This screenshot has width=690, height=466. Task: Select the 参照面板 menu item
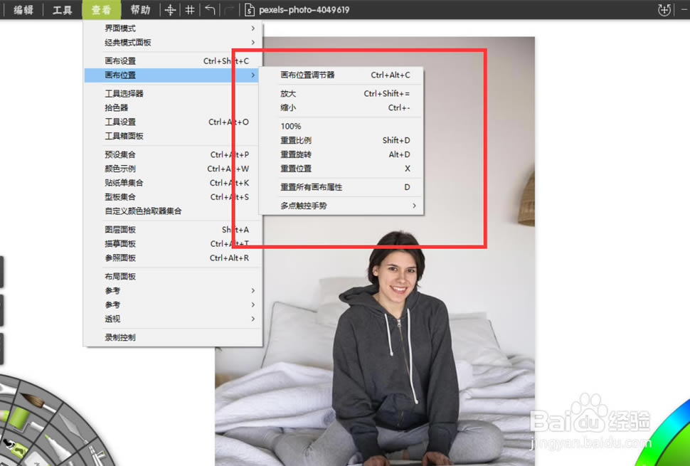pos(173,258)
